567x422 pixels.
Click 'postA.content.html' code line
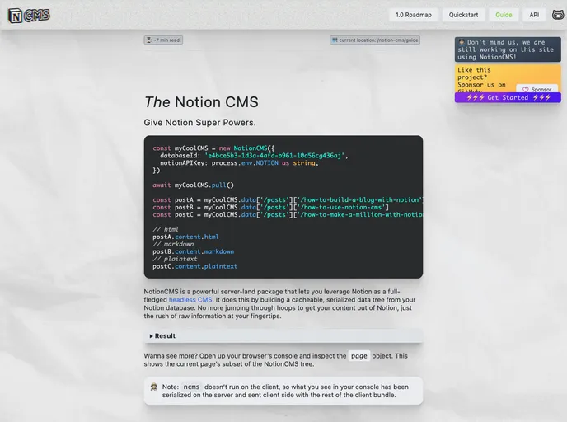(x=185, y=237)
